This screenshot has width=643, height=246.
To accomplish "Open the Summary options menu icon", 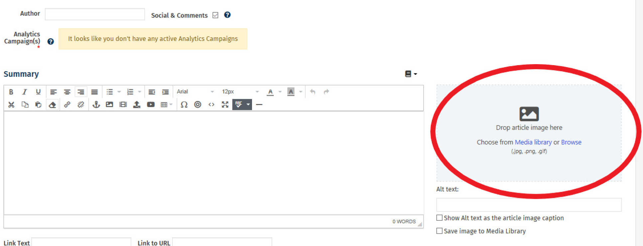I will click(411, 74).
